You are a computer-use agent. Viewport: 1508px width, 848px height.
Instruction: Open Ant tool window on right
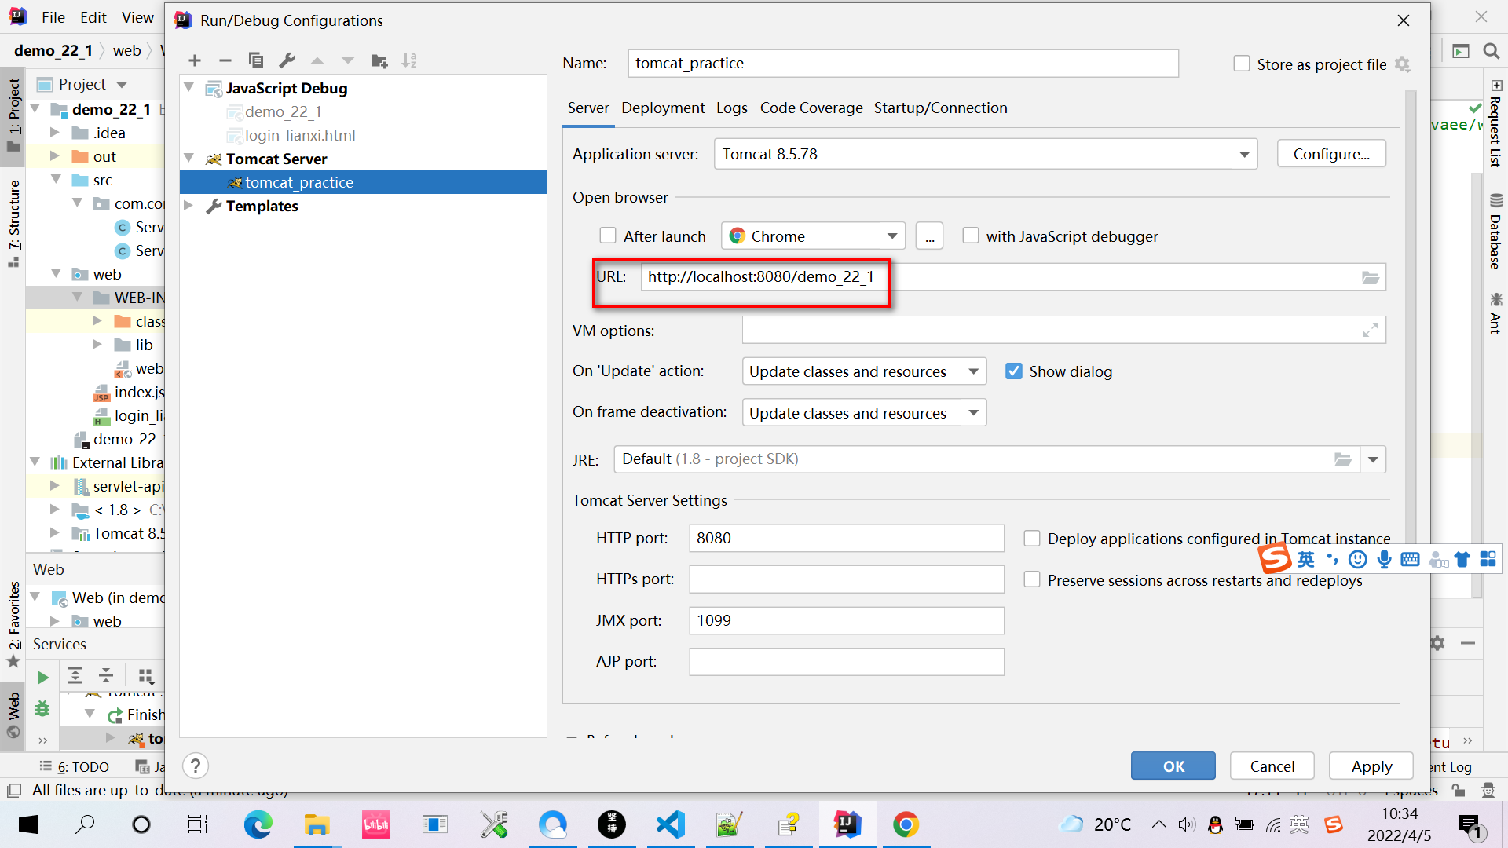[x=1495, y=313]
